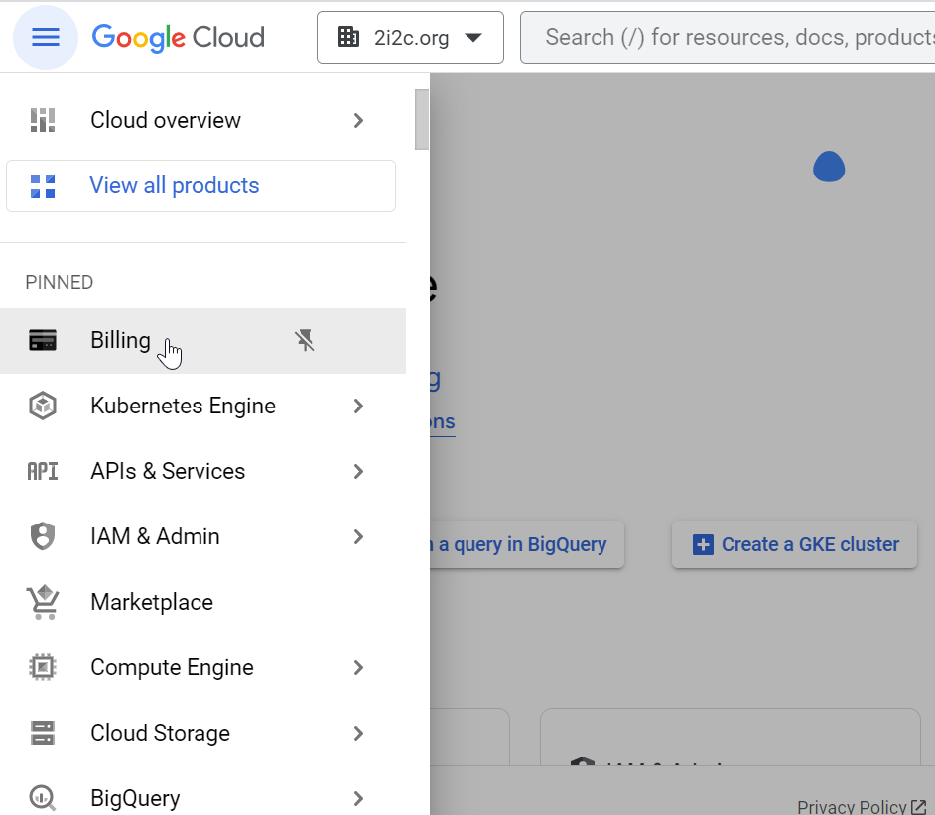The width and height of the screenshot is (935, 815).
Task: Click the search bar for resources
Action: coord(735,38)
